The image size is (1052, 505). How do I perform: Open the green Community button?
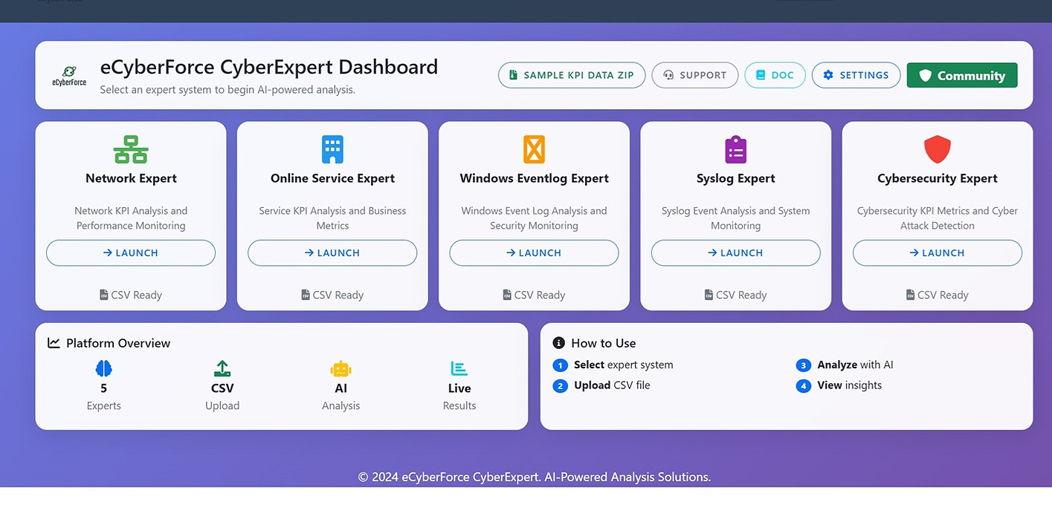(962, 75)
